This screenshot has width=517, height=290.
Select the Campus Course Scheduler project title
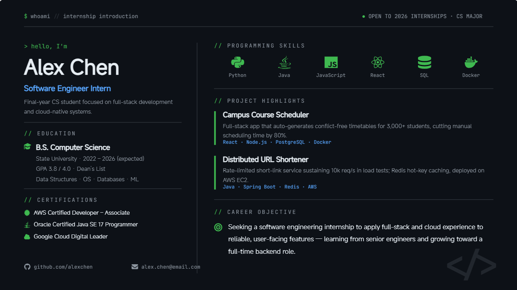266,115
